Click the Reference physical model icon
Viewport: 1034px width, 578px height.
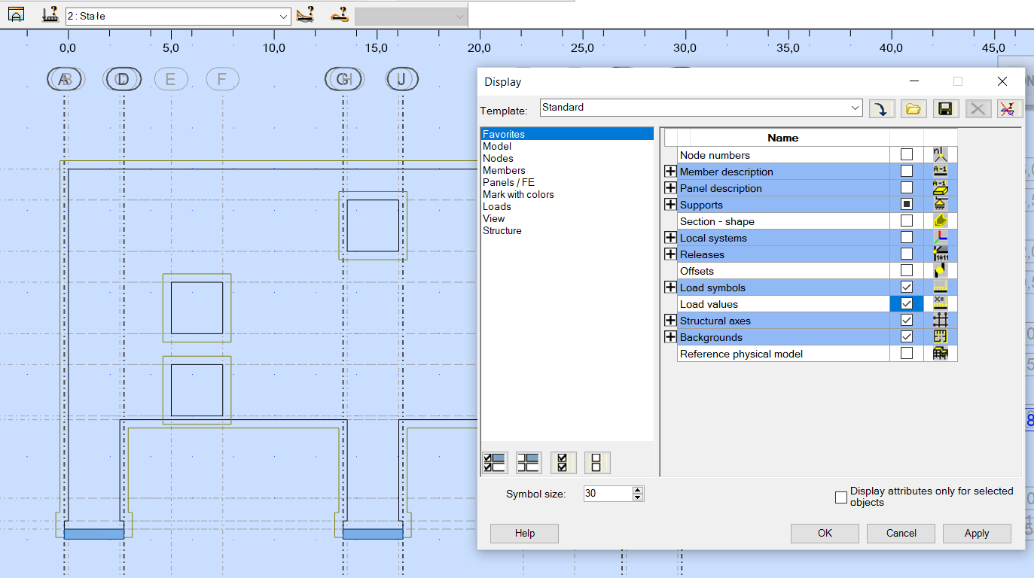[941, 353]
